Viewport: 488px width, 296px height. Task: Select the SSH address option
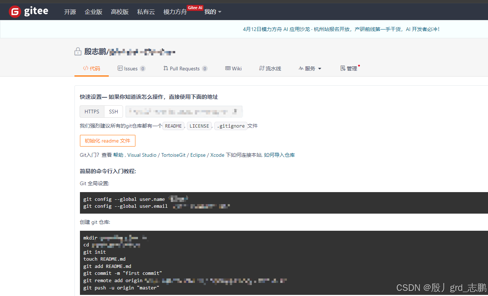(114, 112)
